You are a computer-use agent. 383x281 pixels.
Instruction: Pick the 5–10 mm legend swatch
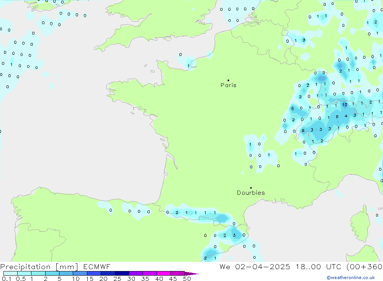tap(66, 273)
